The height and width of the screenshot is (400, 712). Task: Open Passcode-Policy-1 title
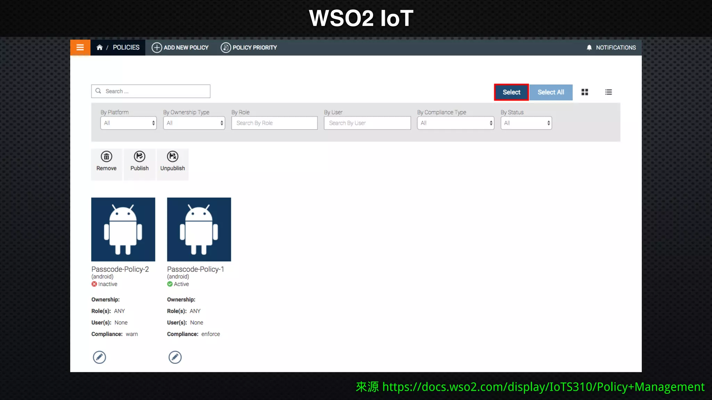[x=195, y=269]
